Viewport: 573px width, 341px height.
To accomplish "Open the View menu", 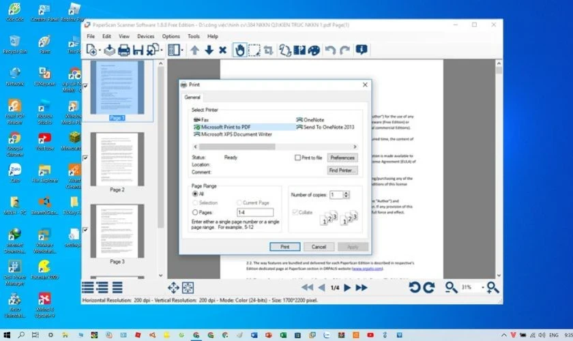I will click(x=124, y=36).
